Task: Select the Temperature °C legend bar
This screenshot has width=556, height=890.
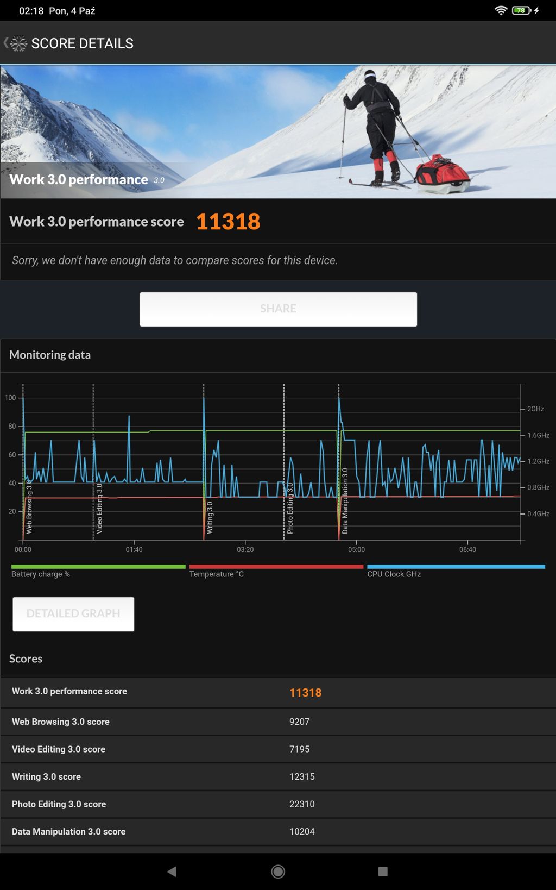Action: [276, 567]
